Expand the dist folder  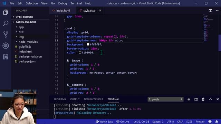[x=21, y=32]
